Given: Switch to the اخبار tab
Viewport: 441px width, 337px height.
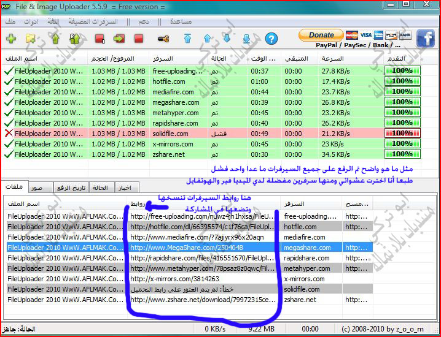Looking at the screenshot, I should 127,187.
